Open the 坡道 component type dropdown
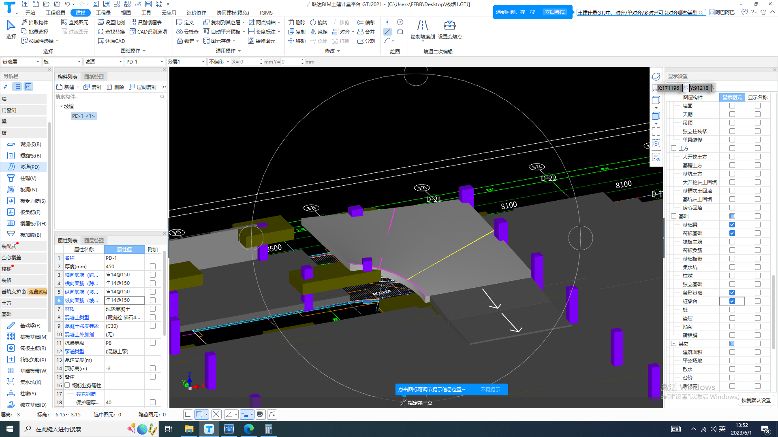778x437 pixels. point(103,62)
